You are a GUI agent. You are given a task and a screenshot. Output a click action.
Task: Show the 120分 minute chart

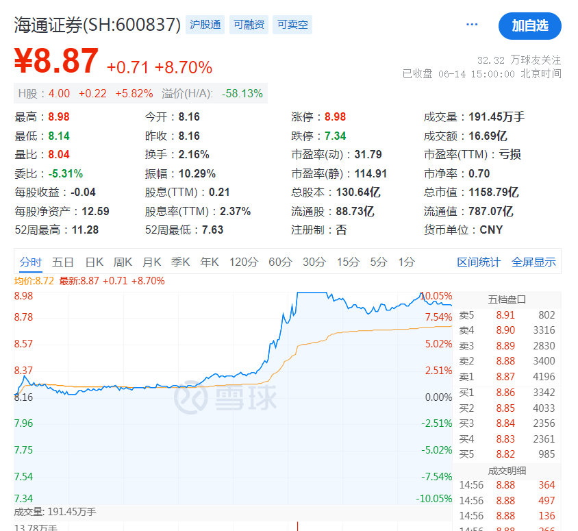pos(243,262)
